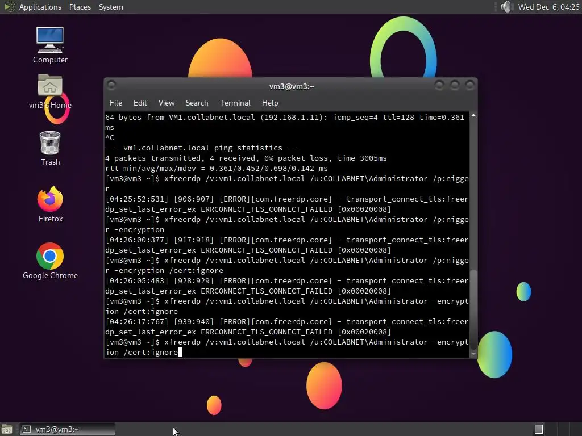Open the terminal Edit menu
Screen dimensions: 582x436
click(x=140, y=103)
